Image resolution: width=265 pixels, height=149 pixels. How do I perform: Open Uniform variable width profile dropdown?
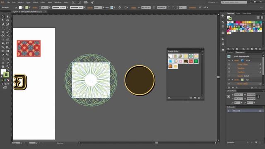point(67,7)
